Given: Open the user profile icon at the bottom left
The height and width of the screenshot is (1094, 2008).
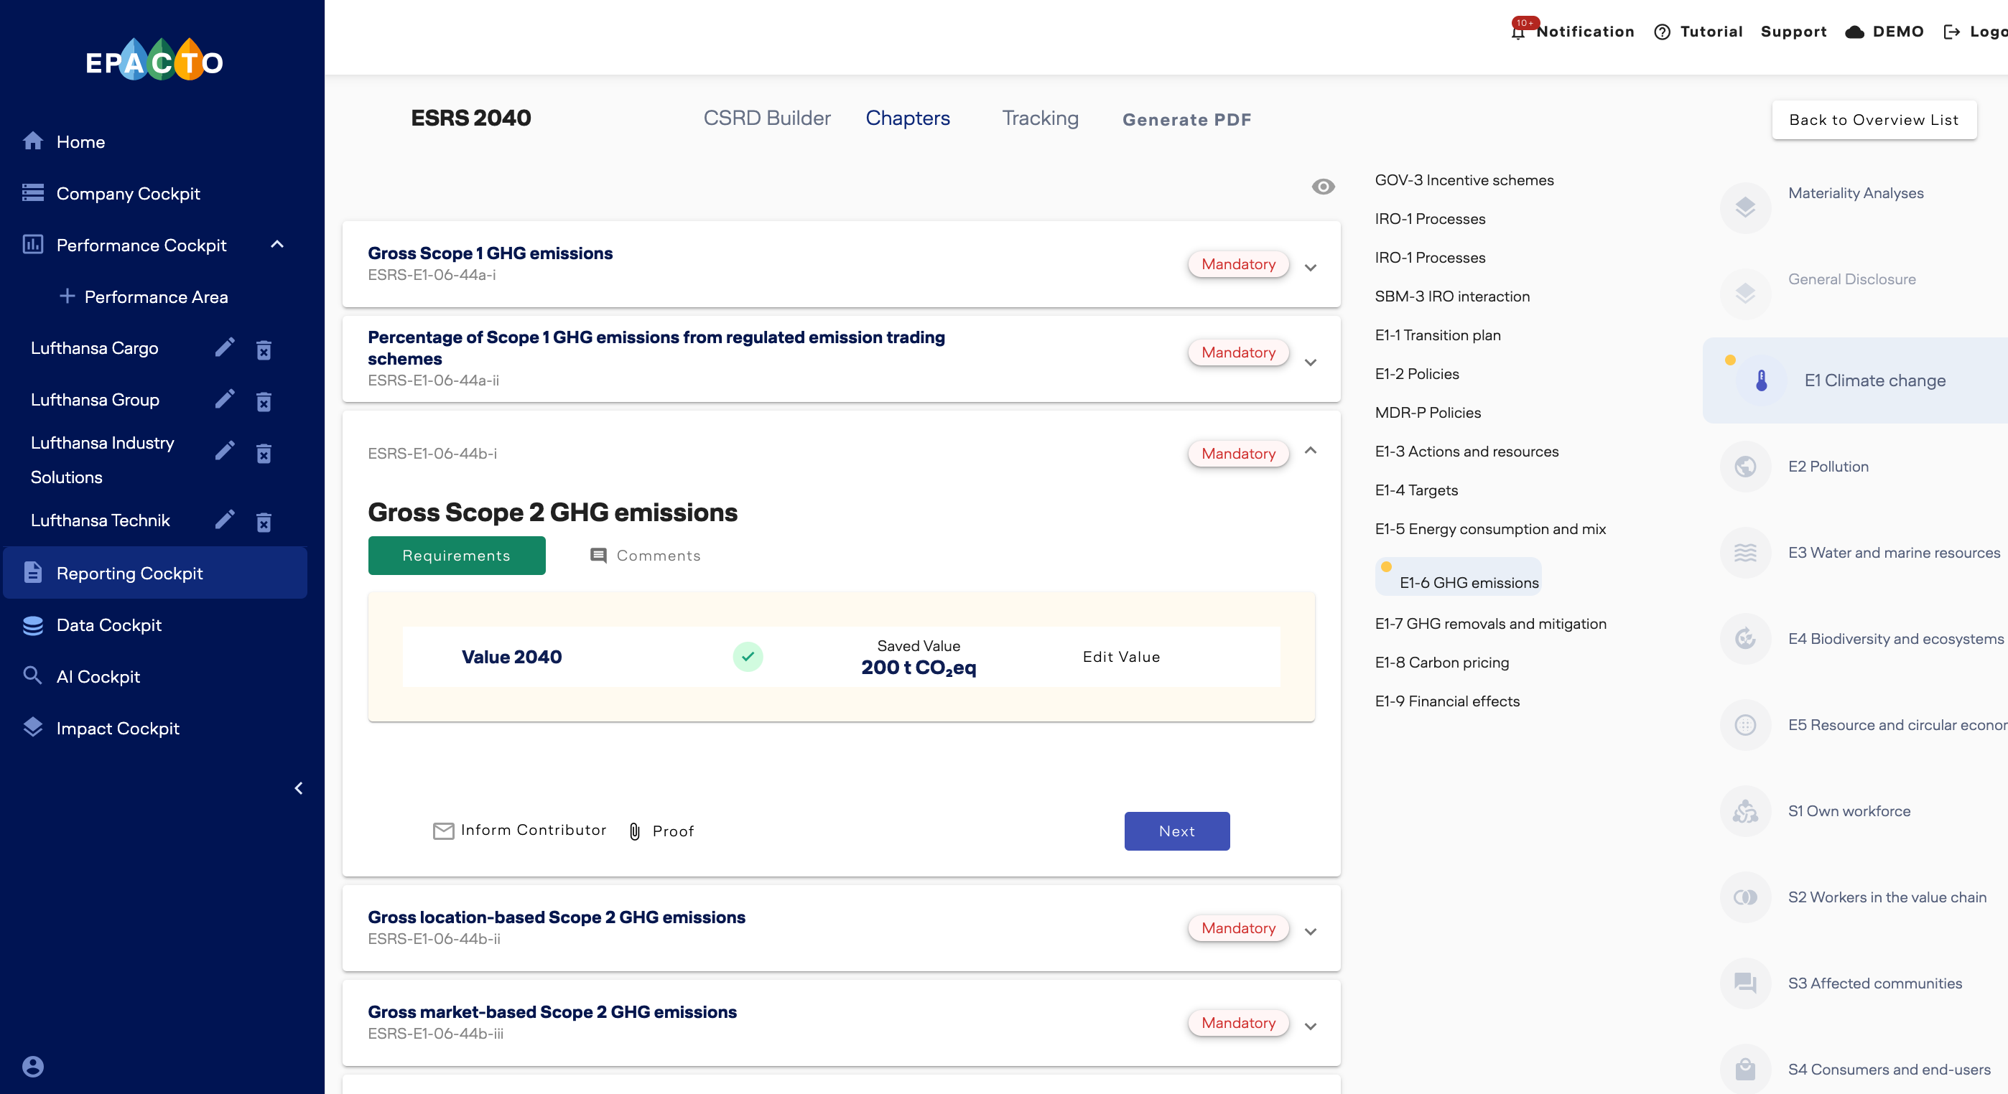Looking at the screenshot, I should coord(33,1066).
